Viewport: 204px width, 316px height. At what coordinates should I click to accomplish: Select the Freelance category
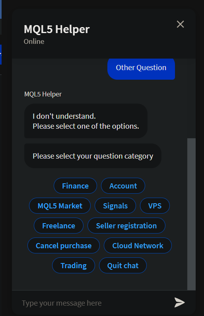(x=58, y=226)
